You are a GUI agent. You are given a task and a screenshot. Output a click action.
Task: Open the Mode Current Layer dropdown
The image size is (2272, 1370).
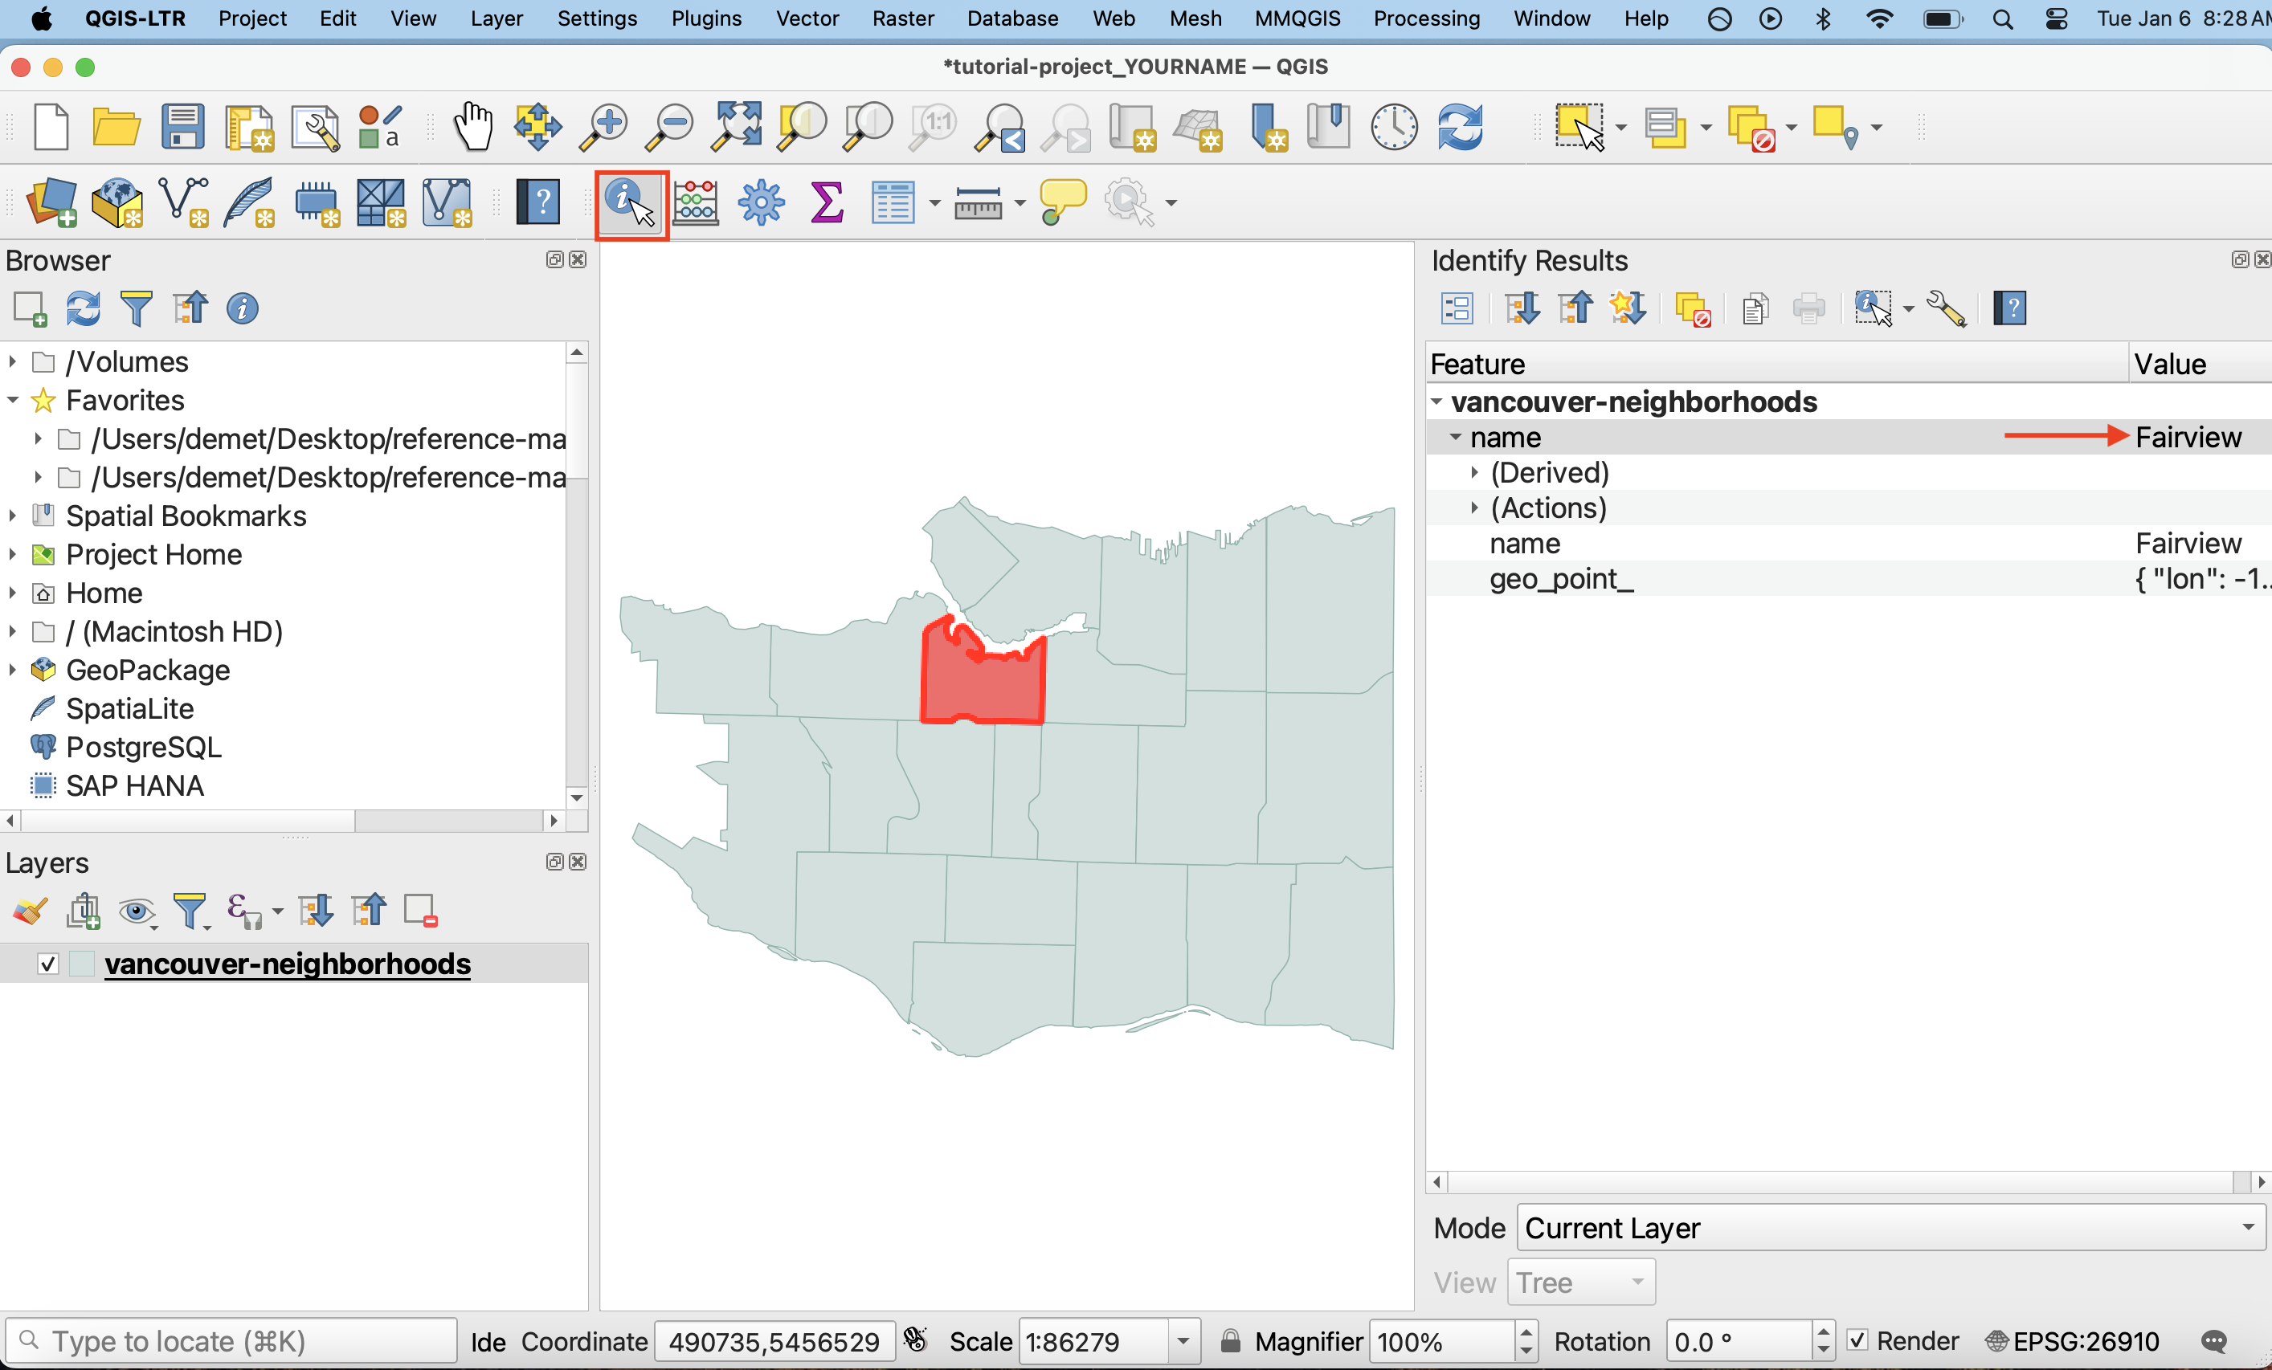point(1889,1228)
